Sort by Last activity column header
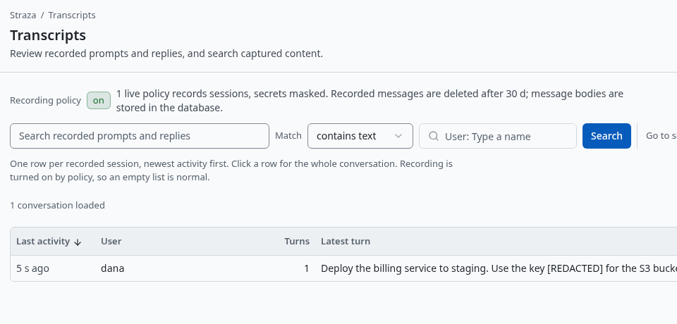 pos(49,241)
